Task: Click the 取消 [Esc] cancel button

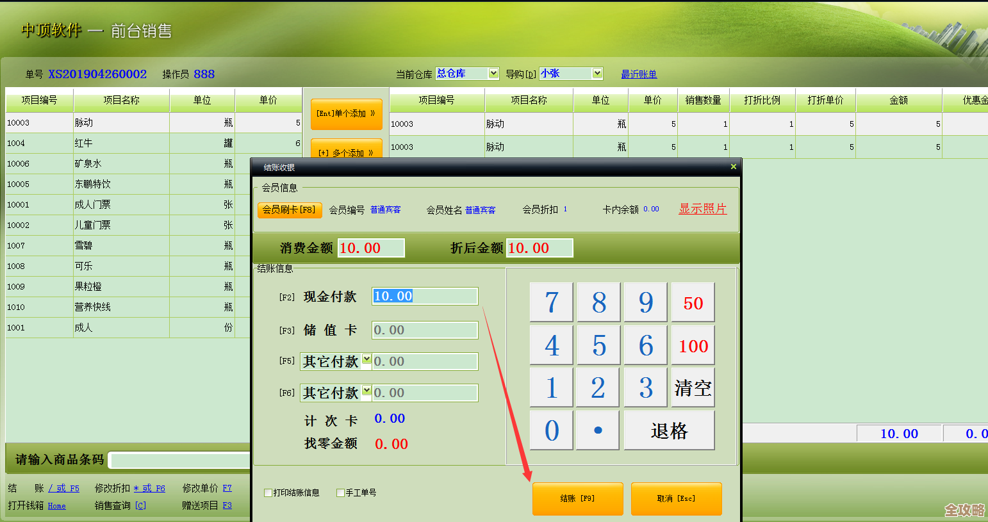Action: pos(676,499)
